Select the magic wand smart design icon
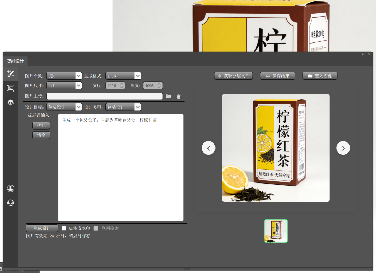Screen dimensions: 376x273 click(10, 74)
